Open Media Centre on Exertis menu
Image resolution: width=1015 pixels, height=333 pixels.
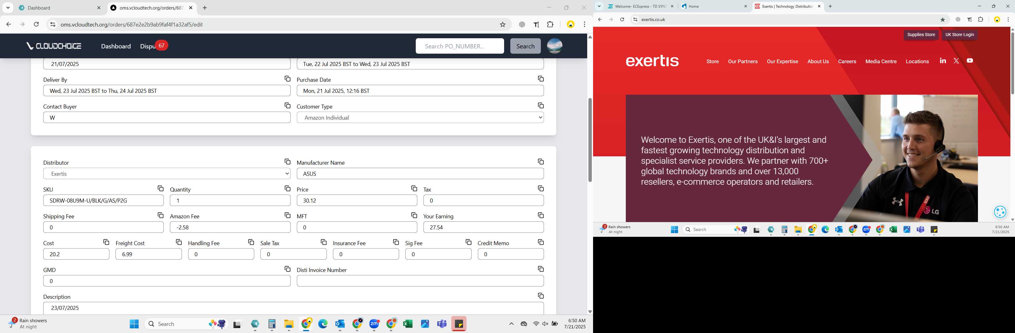pos(881,61)
